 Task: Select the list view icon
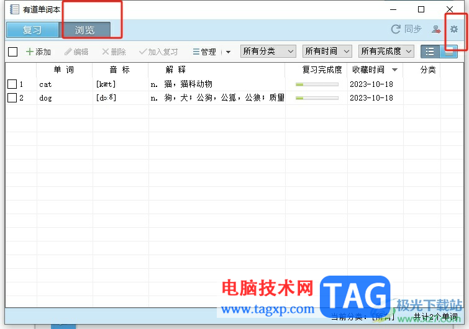point(430,52)
